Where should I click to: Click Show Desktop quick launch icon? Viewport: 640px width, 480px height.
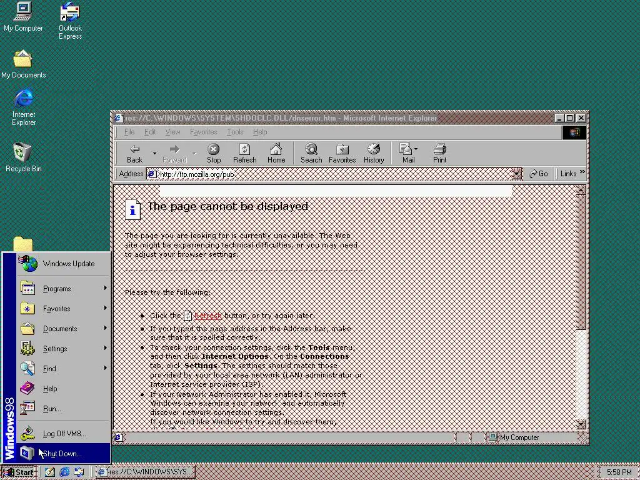point(50,472)
